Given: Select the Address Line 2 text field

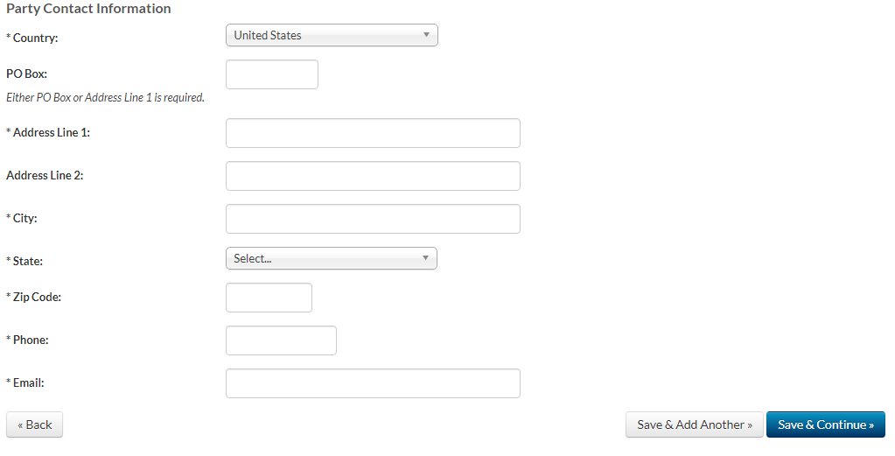Looking at the screenshot, I should pyautogui.click(x=373, y=176).
